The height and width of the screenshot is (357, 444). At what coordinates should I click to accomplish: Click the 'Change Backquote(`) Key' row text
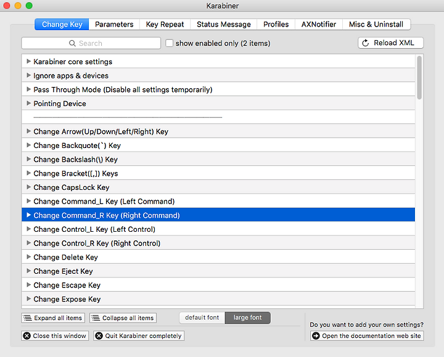point(77,146)
